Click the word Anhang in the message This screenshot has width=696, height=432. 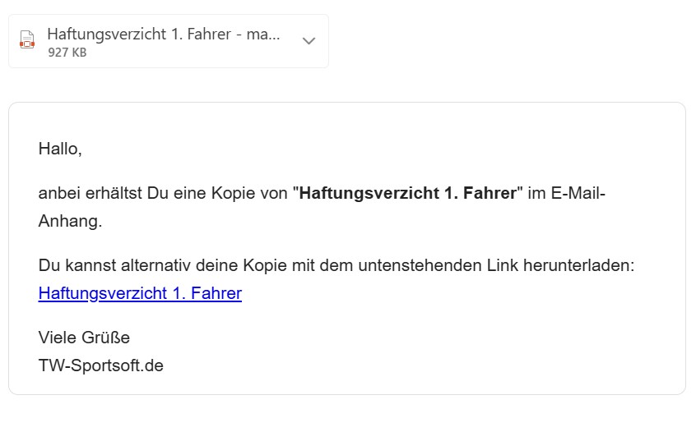click(69, 222)
